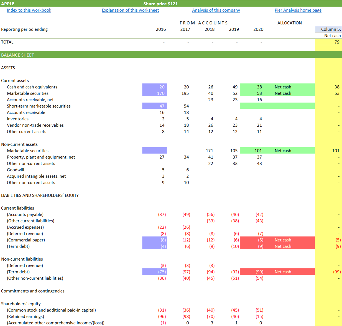Click the Share price $121 cell
This screenshot has width=342, height=326.
point(160,4)
